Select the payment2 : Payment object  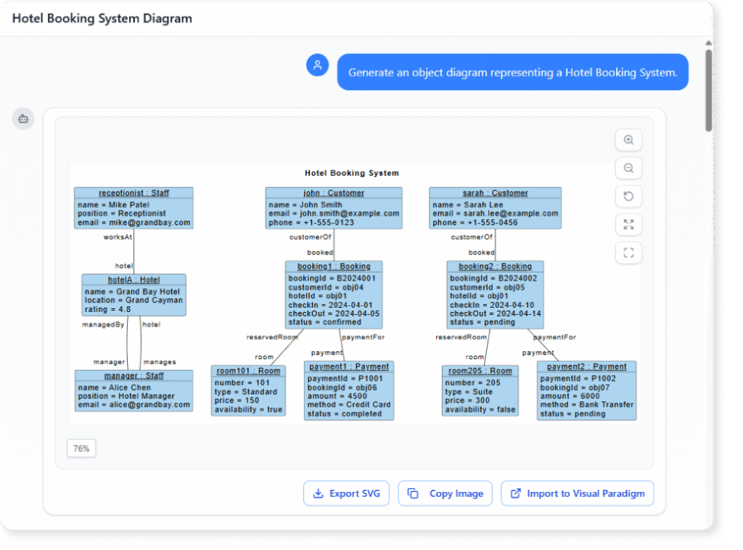[x=586, y=390]
